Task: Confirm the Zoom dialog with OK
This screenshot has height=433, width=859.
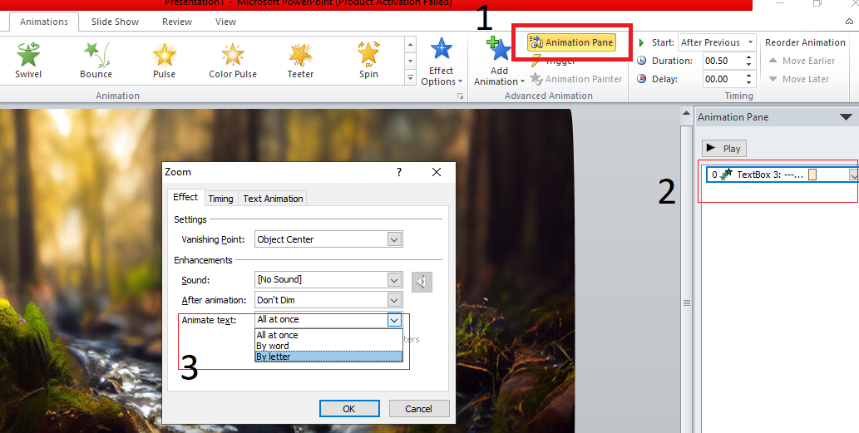Action: pos(349,408)
